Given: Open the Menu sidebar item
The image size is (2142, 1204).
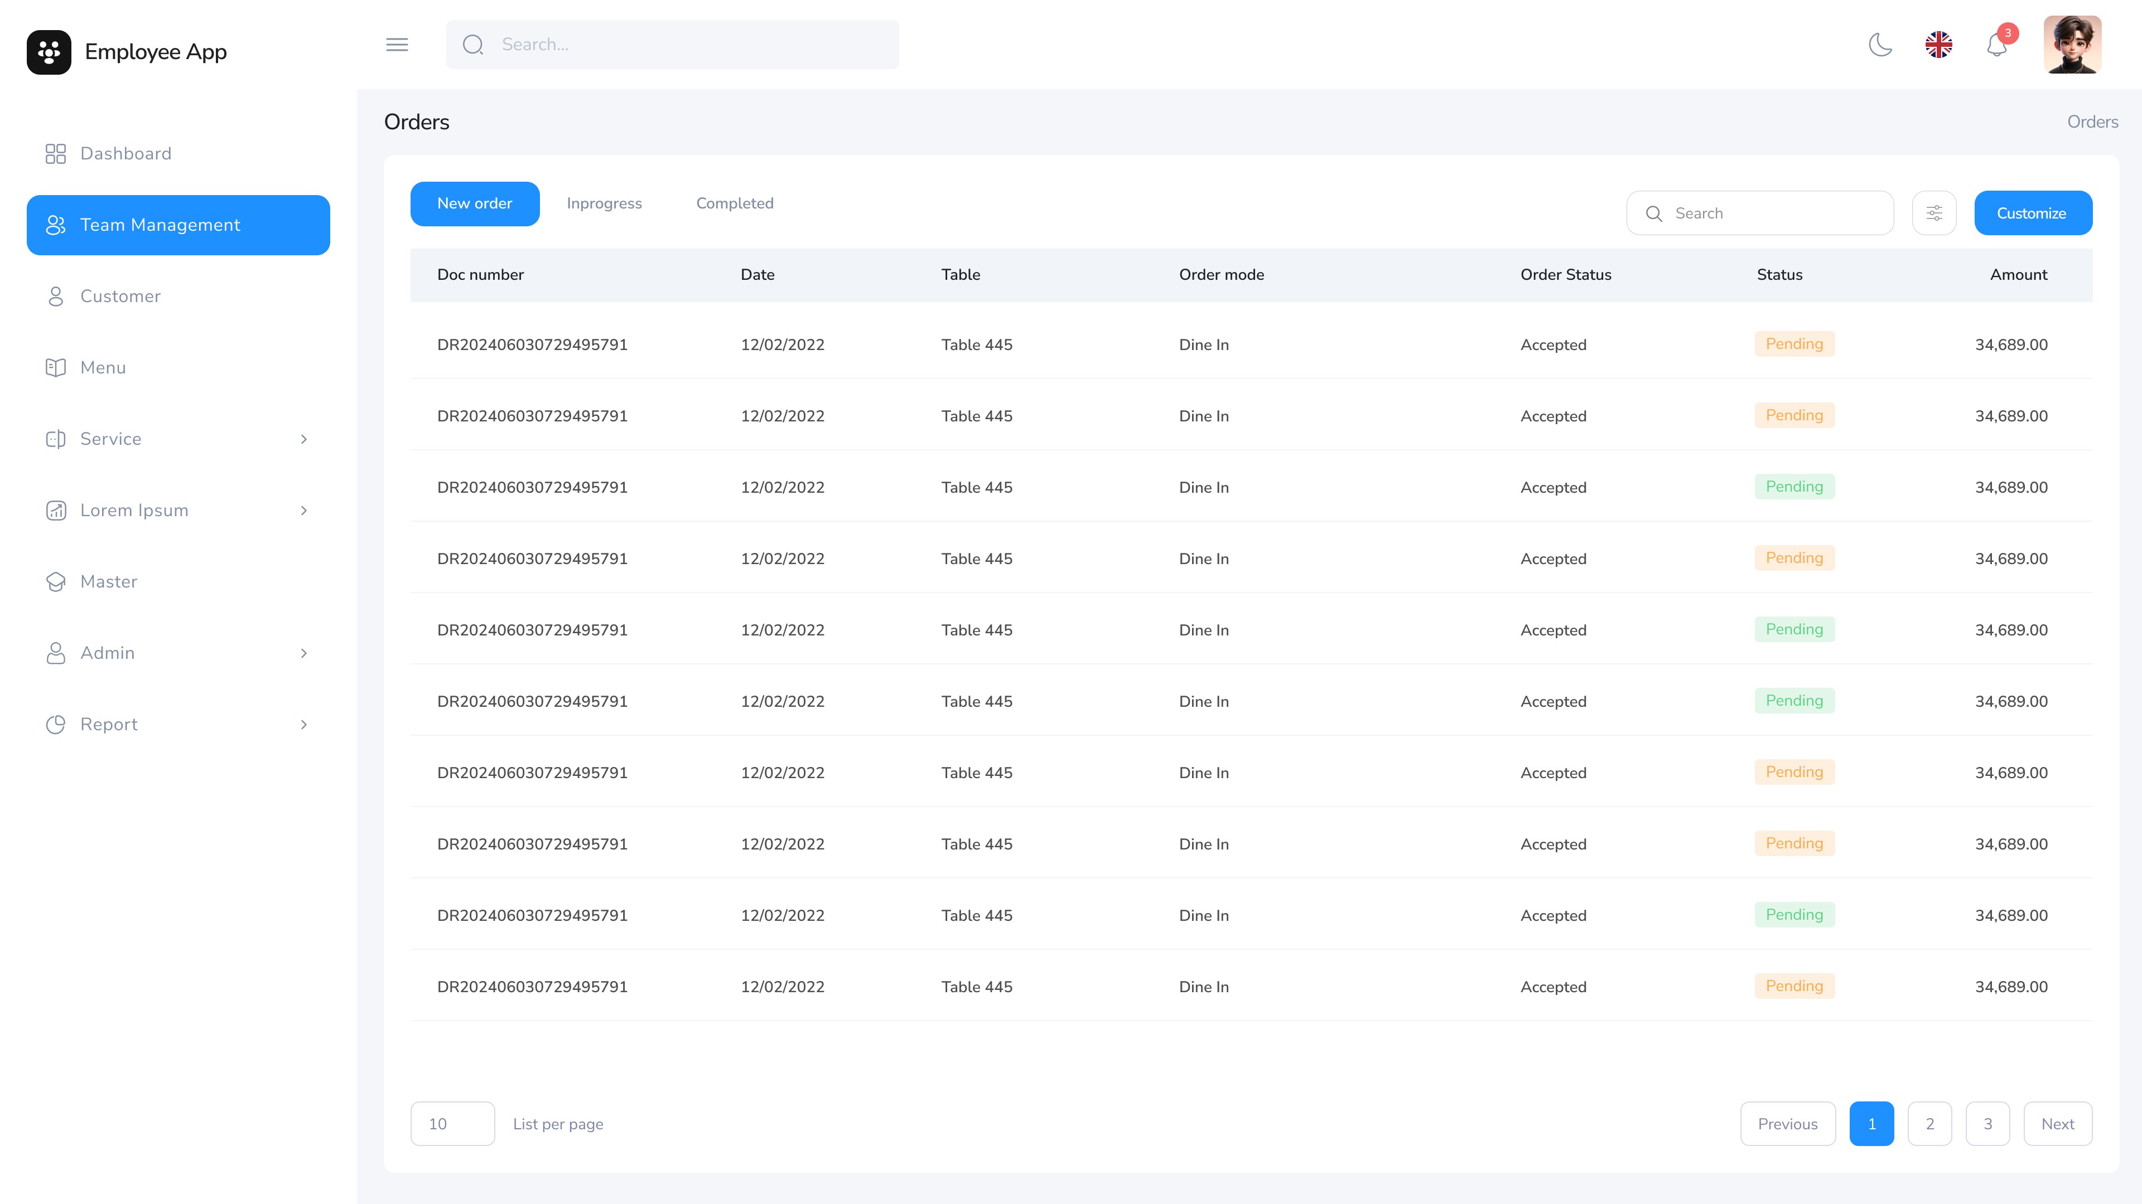Looking at the screenshot, I should [103, 367].
